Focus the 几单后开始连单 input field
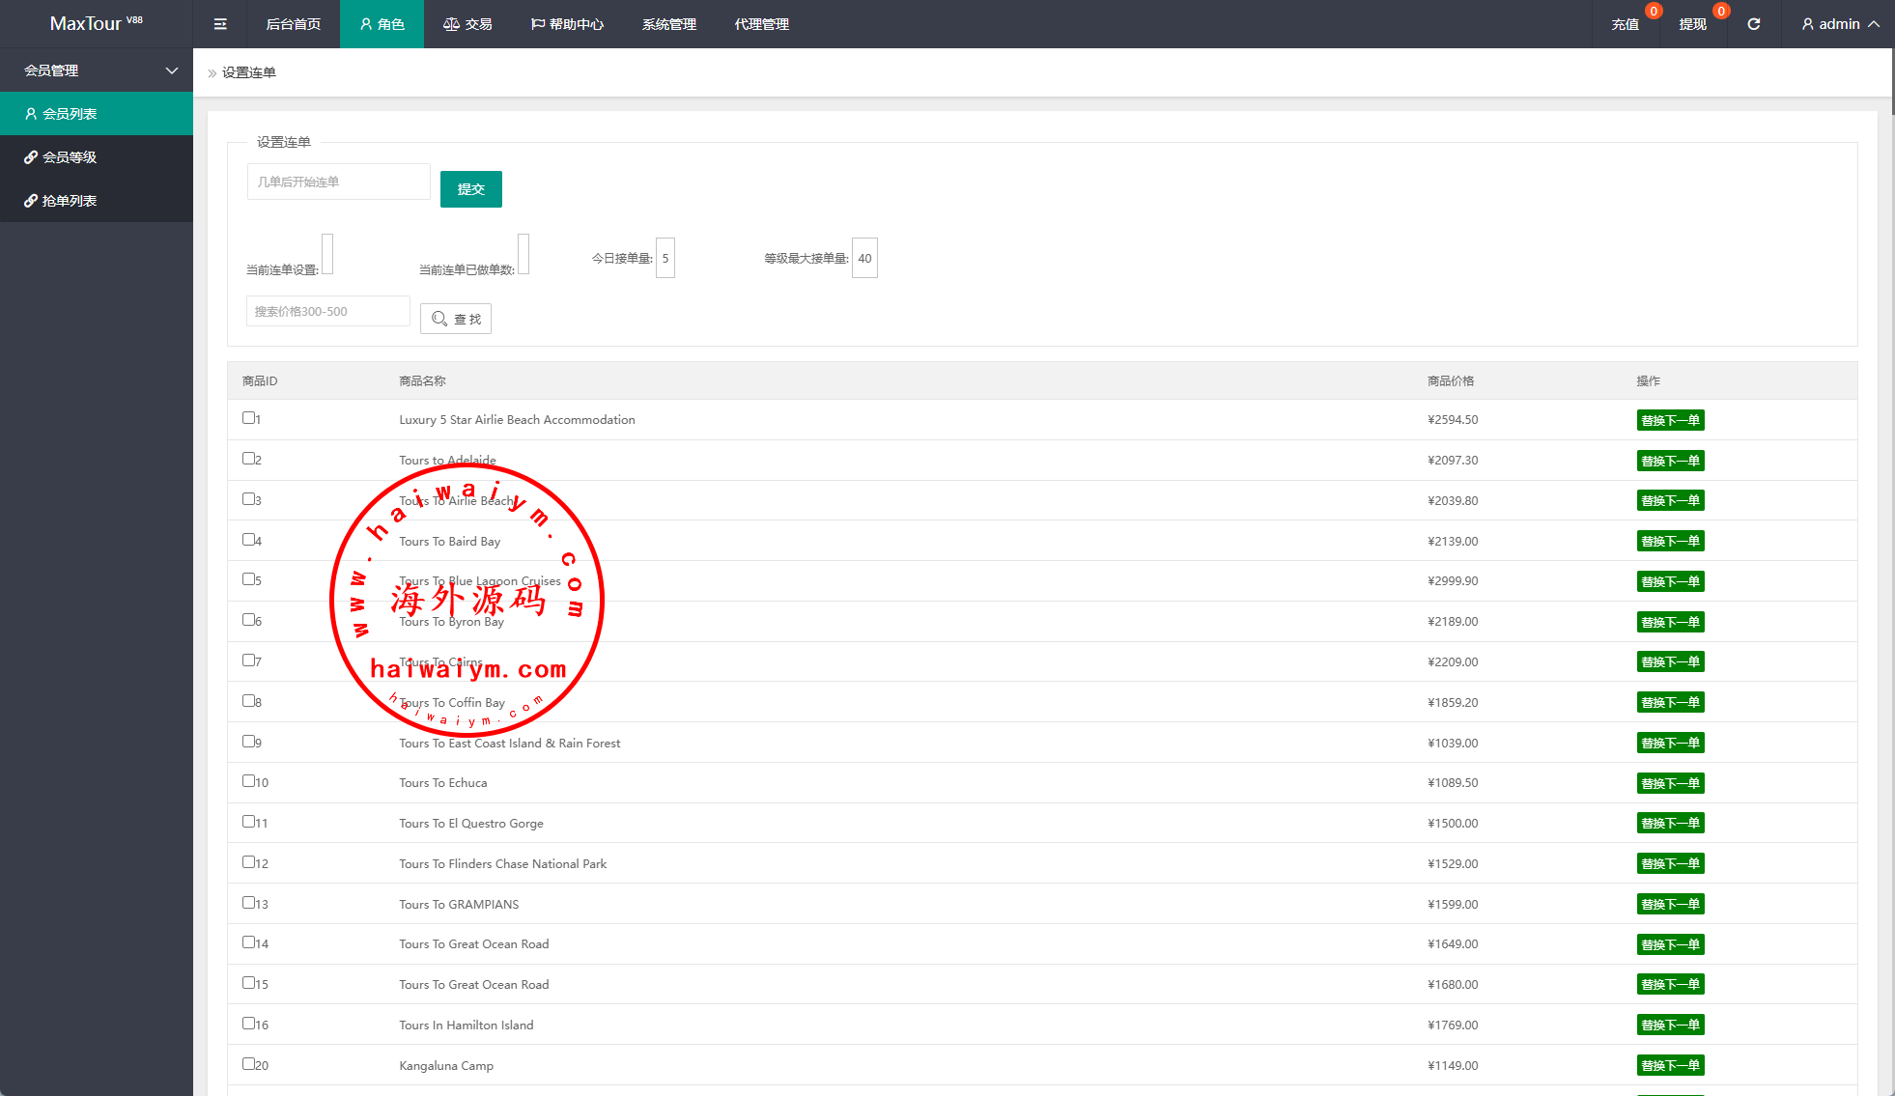Screen dimensions: 1895x1096 tap(338, 182)
